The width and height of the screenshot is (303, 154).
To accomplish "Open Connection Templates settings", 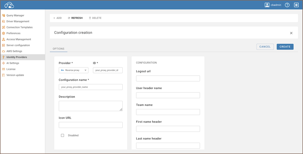I will click(x=19, y=27).
